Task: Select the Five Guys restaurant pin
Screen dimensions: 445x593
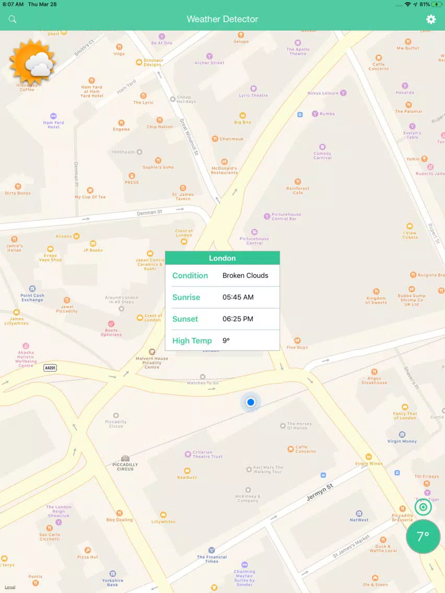Action: [x=297, y=340]
